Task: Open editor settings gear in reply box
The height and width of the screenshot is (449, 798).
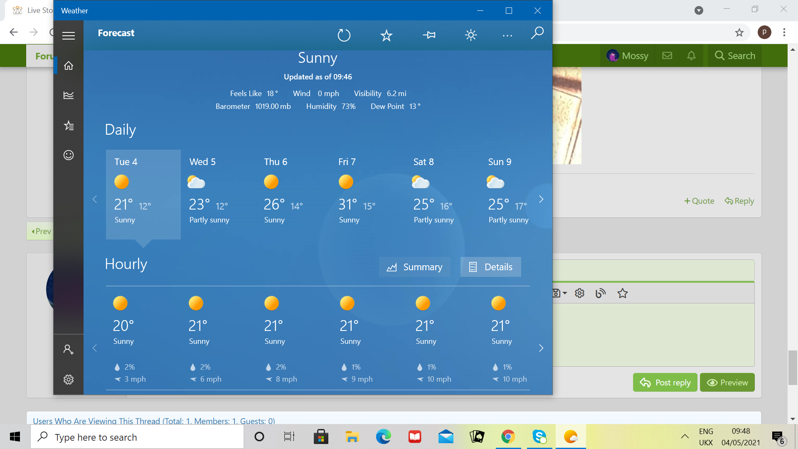Action: tap(579, 293)
